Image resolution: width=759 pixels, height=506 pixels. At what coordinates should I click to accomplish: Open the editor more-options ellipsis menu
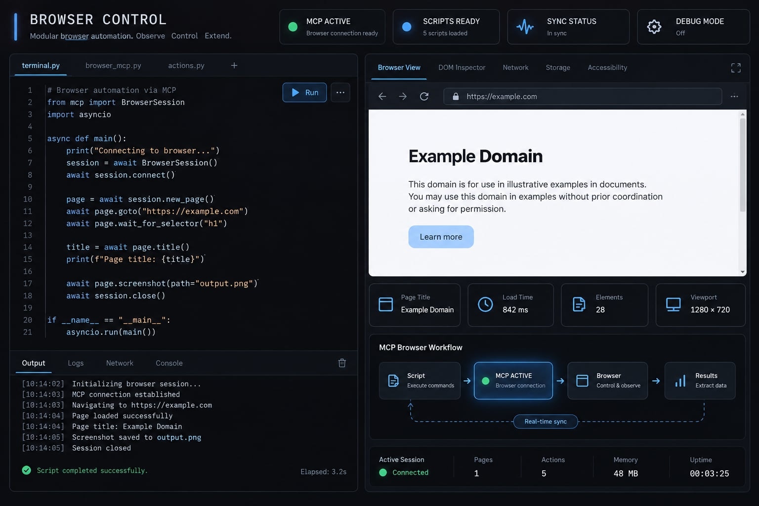[340, 92]
